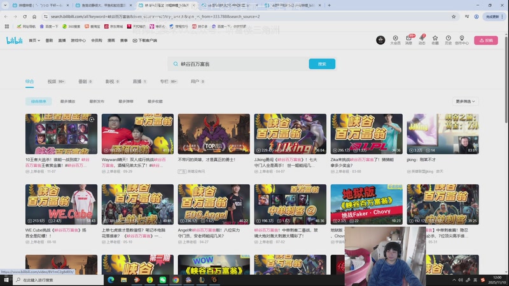Reload the page with refresh icon
This screenshot has height=286, width=509.
[x=25, y=17]
